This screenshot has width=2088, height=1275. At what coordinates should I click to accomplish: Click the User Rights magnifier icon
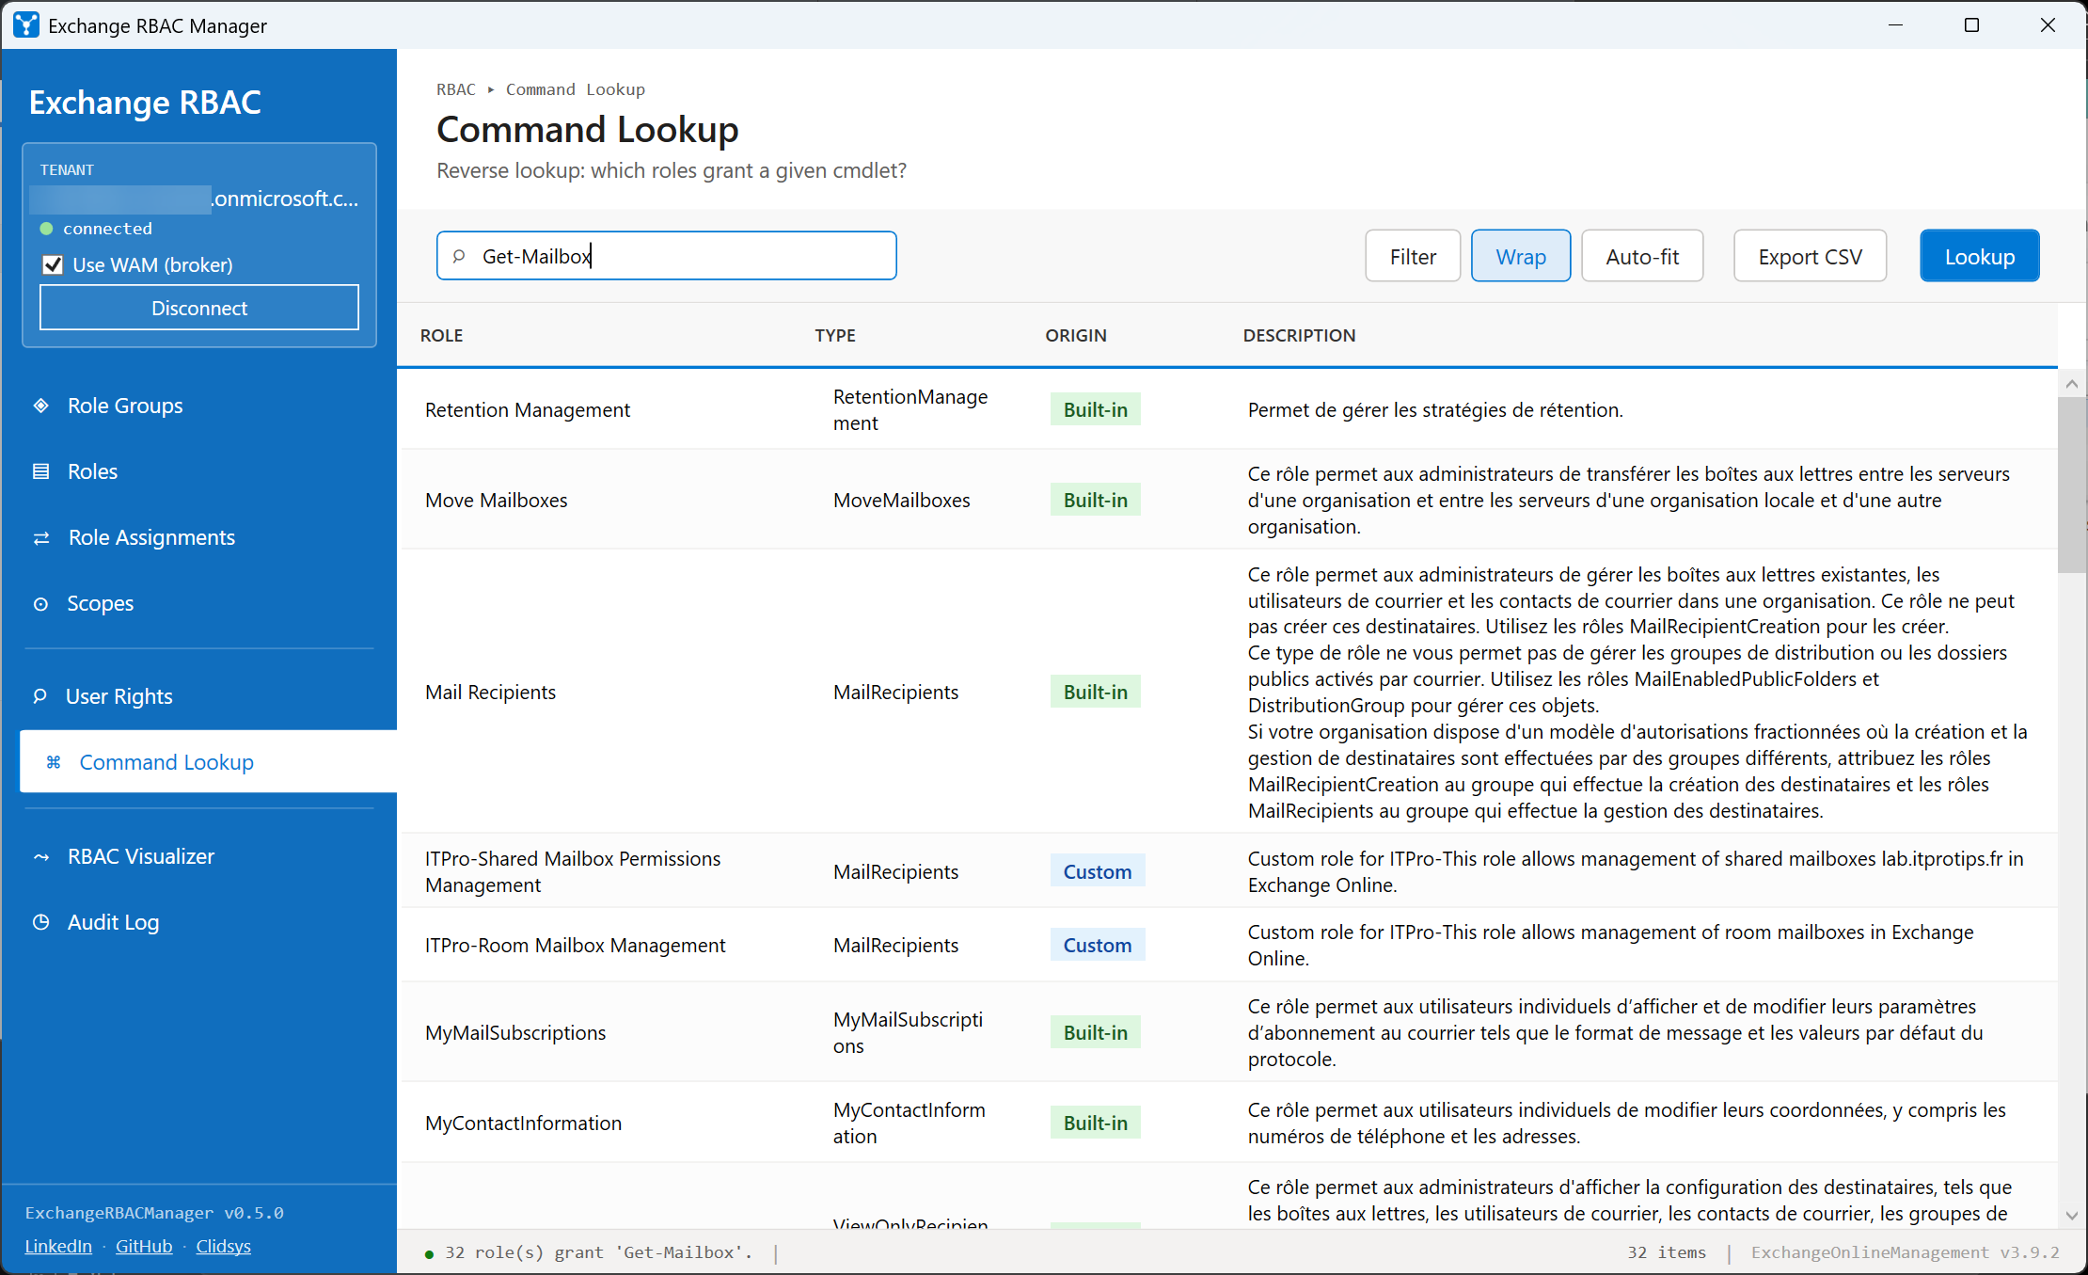point(40,696)
